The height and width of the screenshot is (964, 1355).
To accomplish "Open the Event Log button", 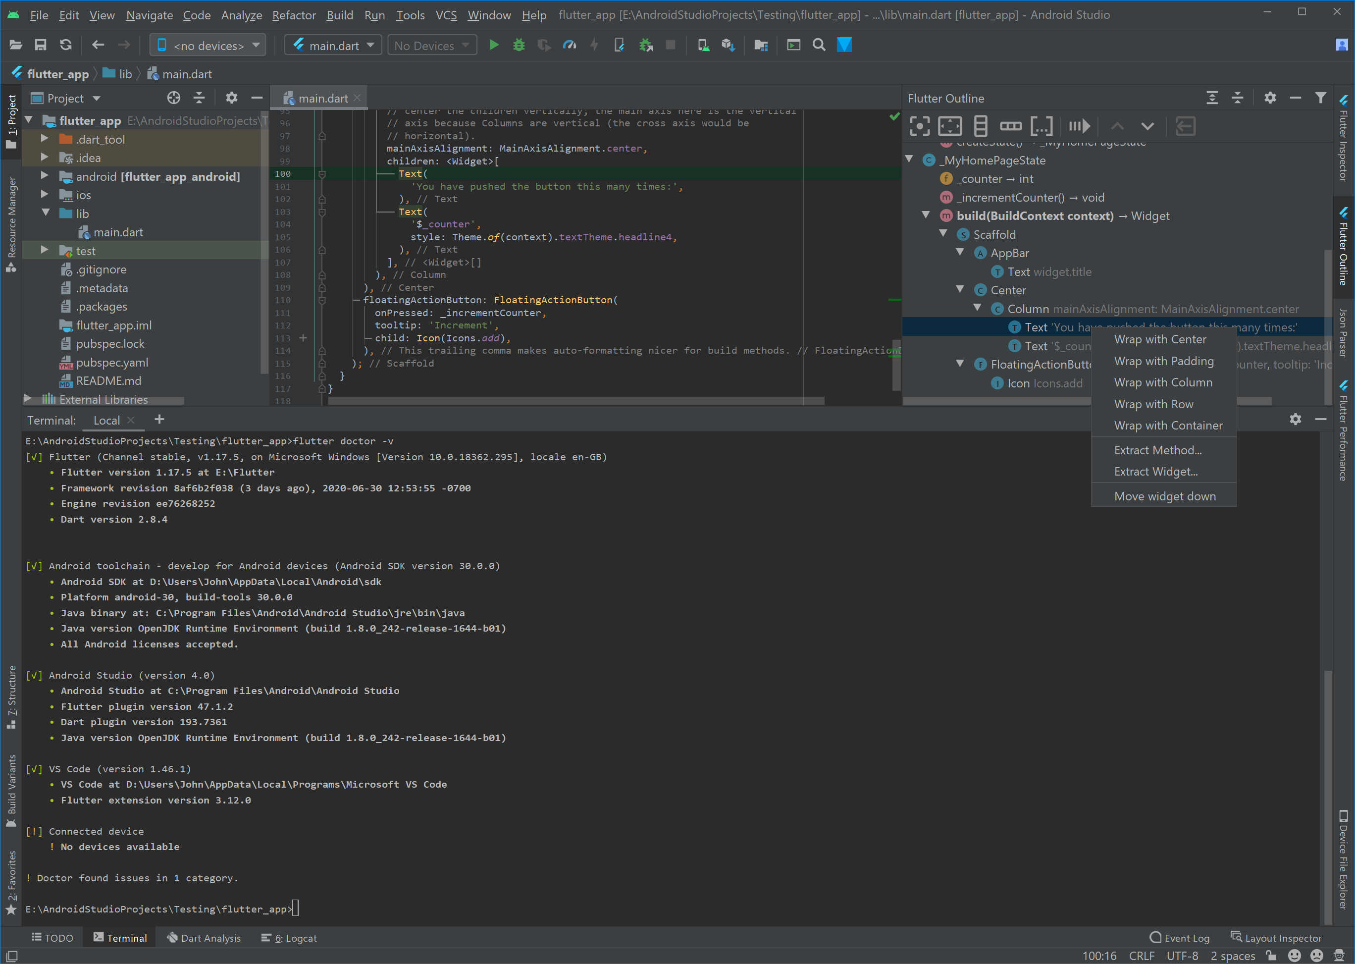I will (1180, 938).
